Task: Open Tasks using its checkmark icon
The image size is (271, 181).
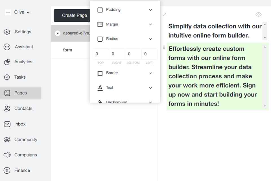Action: pos(7,77)
